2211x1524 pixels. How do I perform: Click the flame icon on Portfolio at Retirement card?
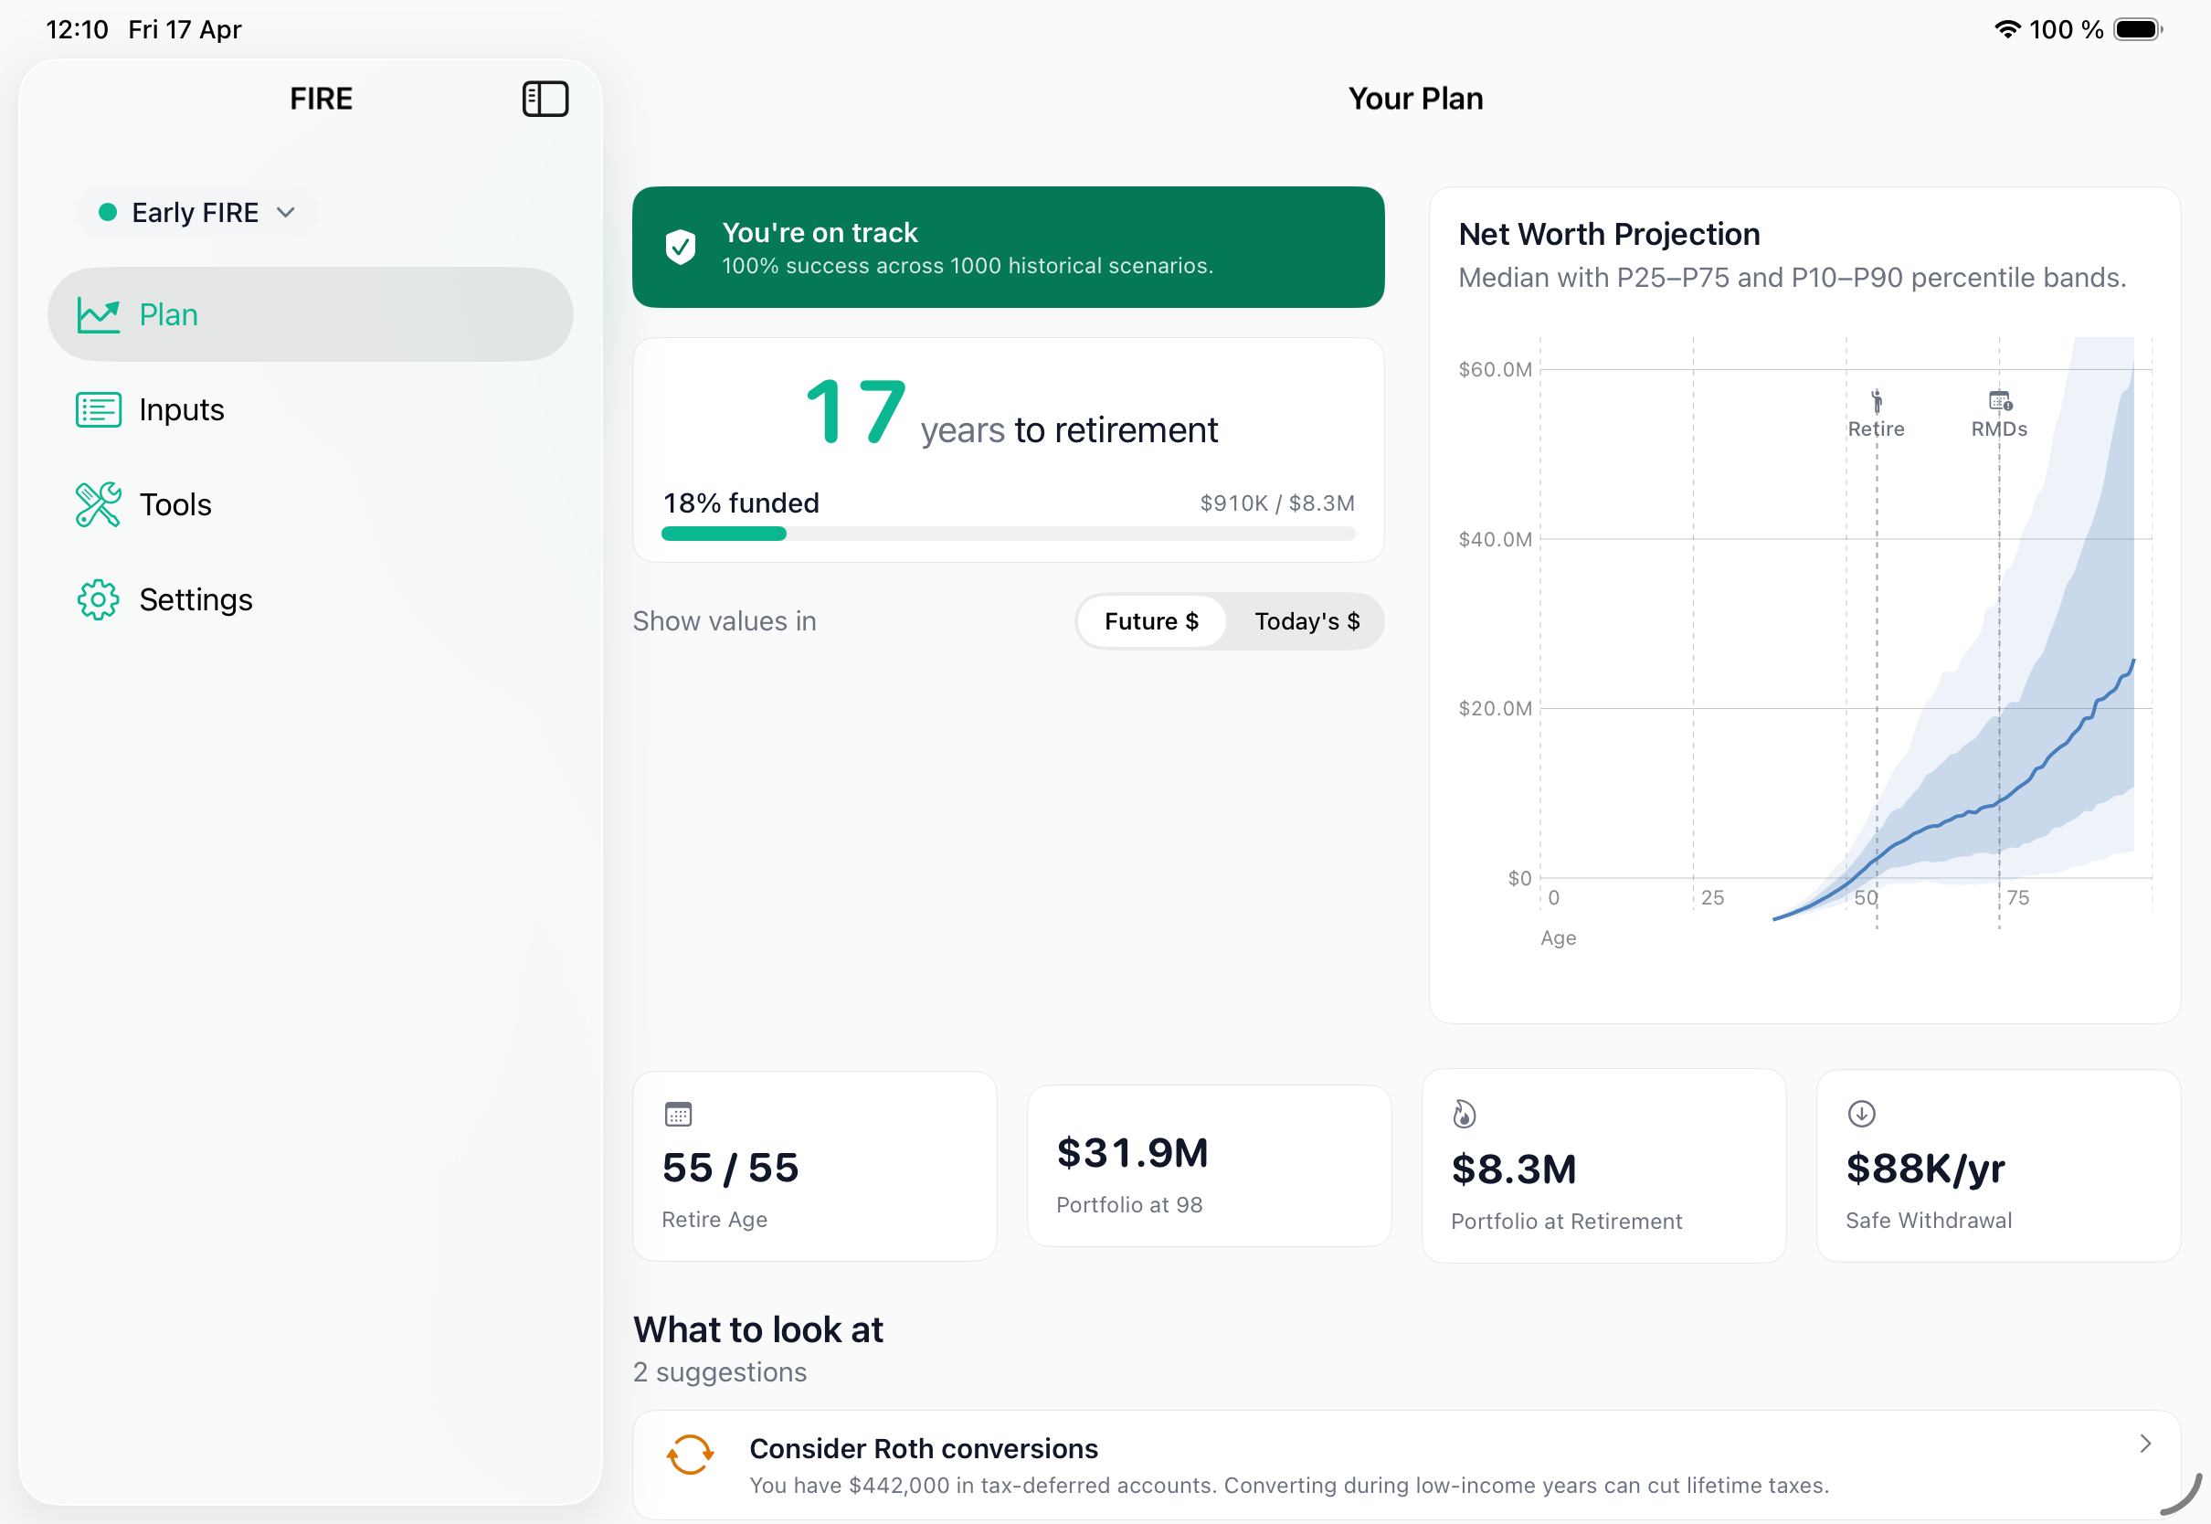coord(1464,1114)
